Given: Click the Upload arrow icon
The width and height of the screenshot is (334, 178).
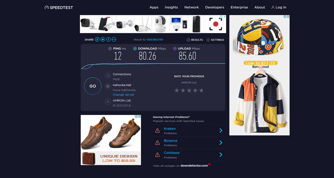Looking at the screenshot, I should pos(175,48).
